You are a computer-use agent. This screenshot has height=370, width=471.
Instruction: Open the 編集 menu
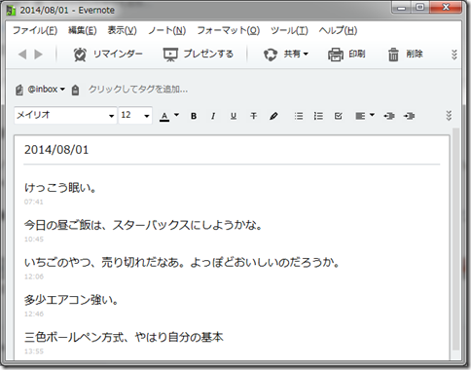[82, 30]
